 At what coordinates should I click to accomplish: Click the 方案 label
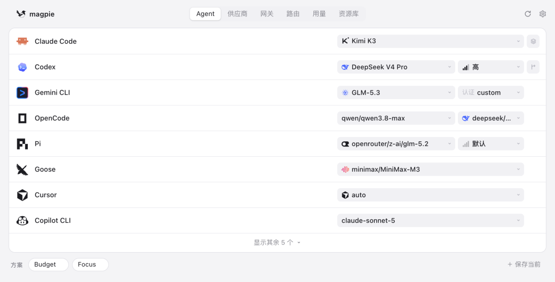(16, 265)
